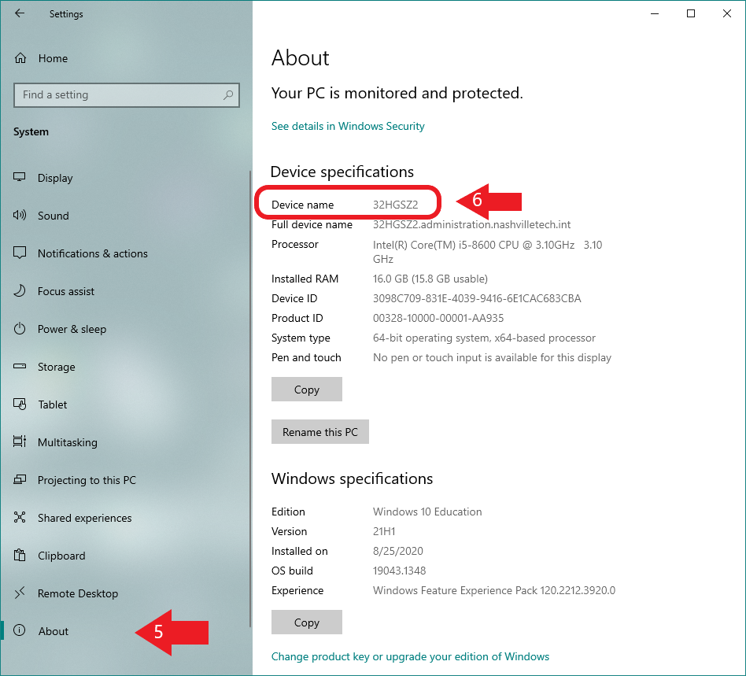Image resolution: width=746 pixels, height=676 pixels.
Task: Click the Pen and touch value text
Action: click(492, 357)
